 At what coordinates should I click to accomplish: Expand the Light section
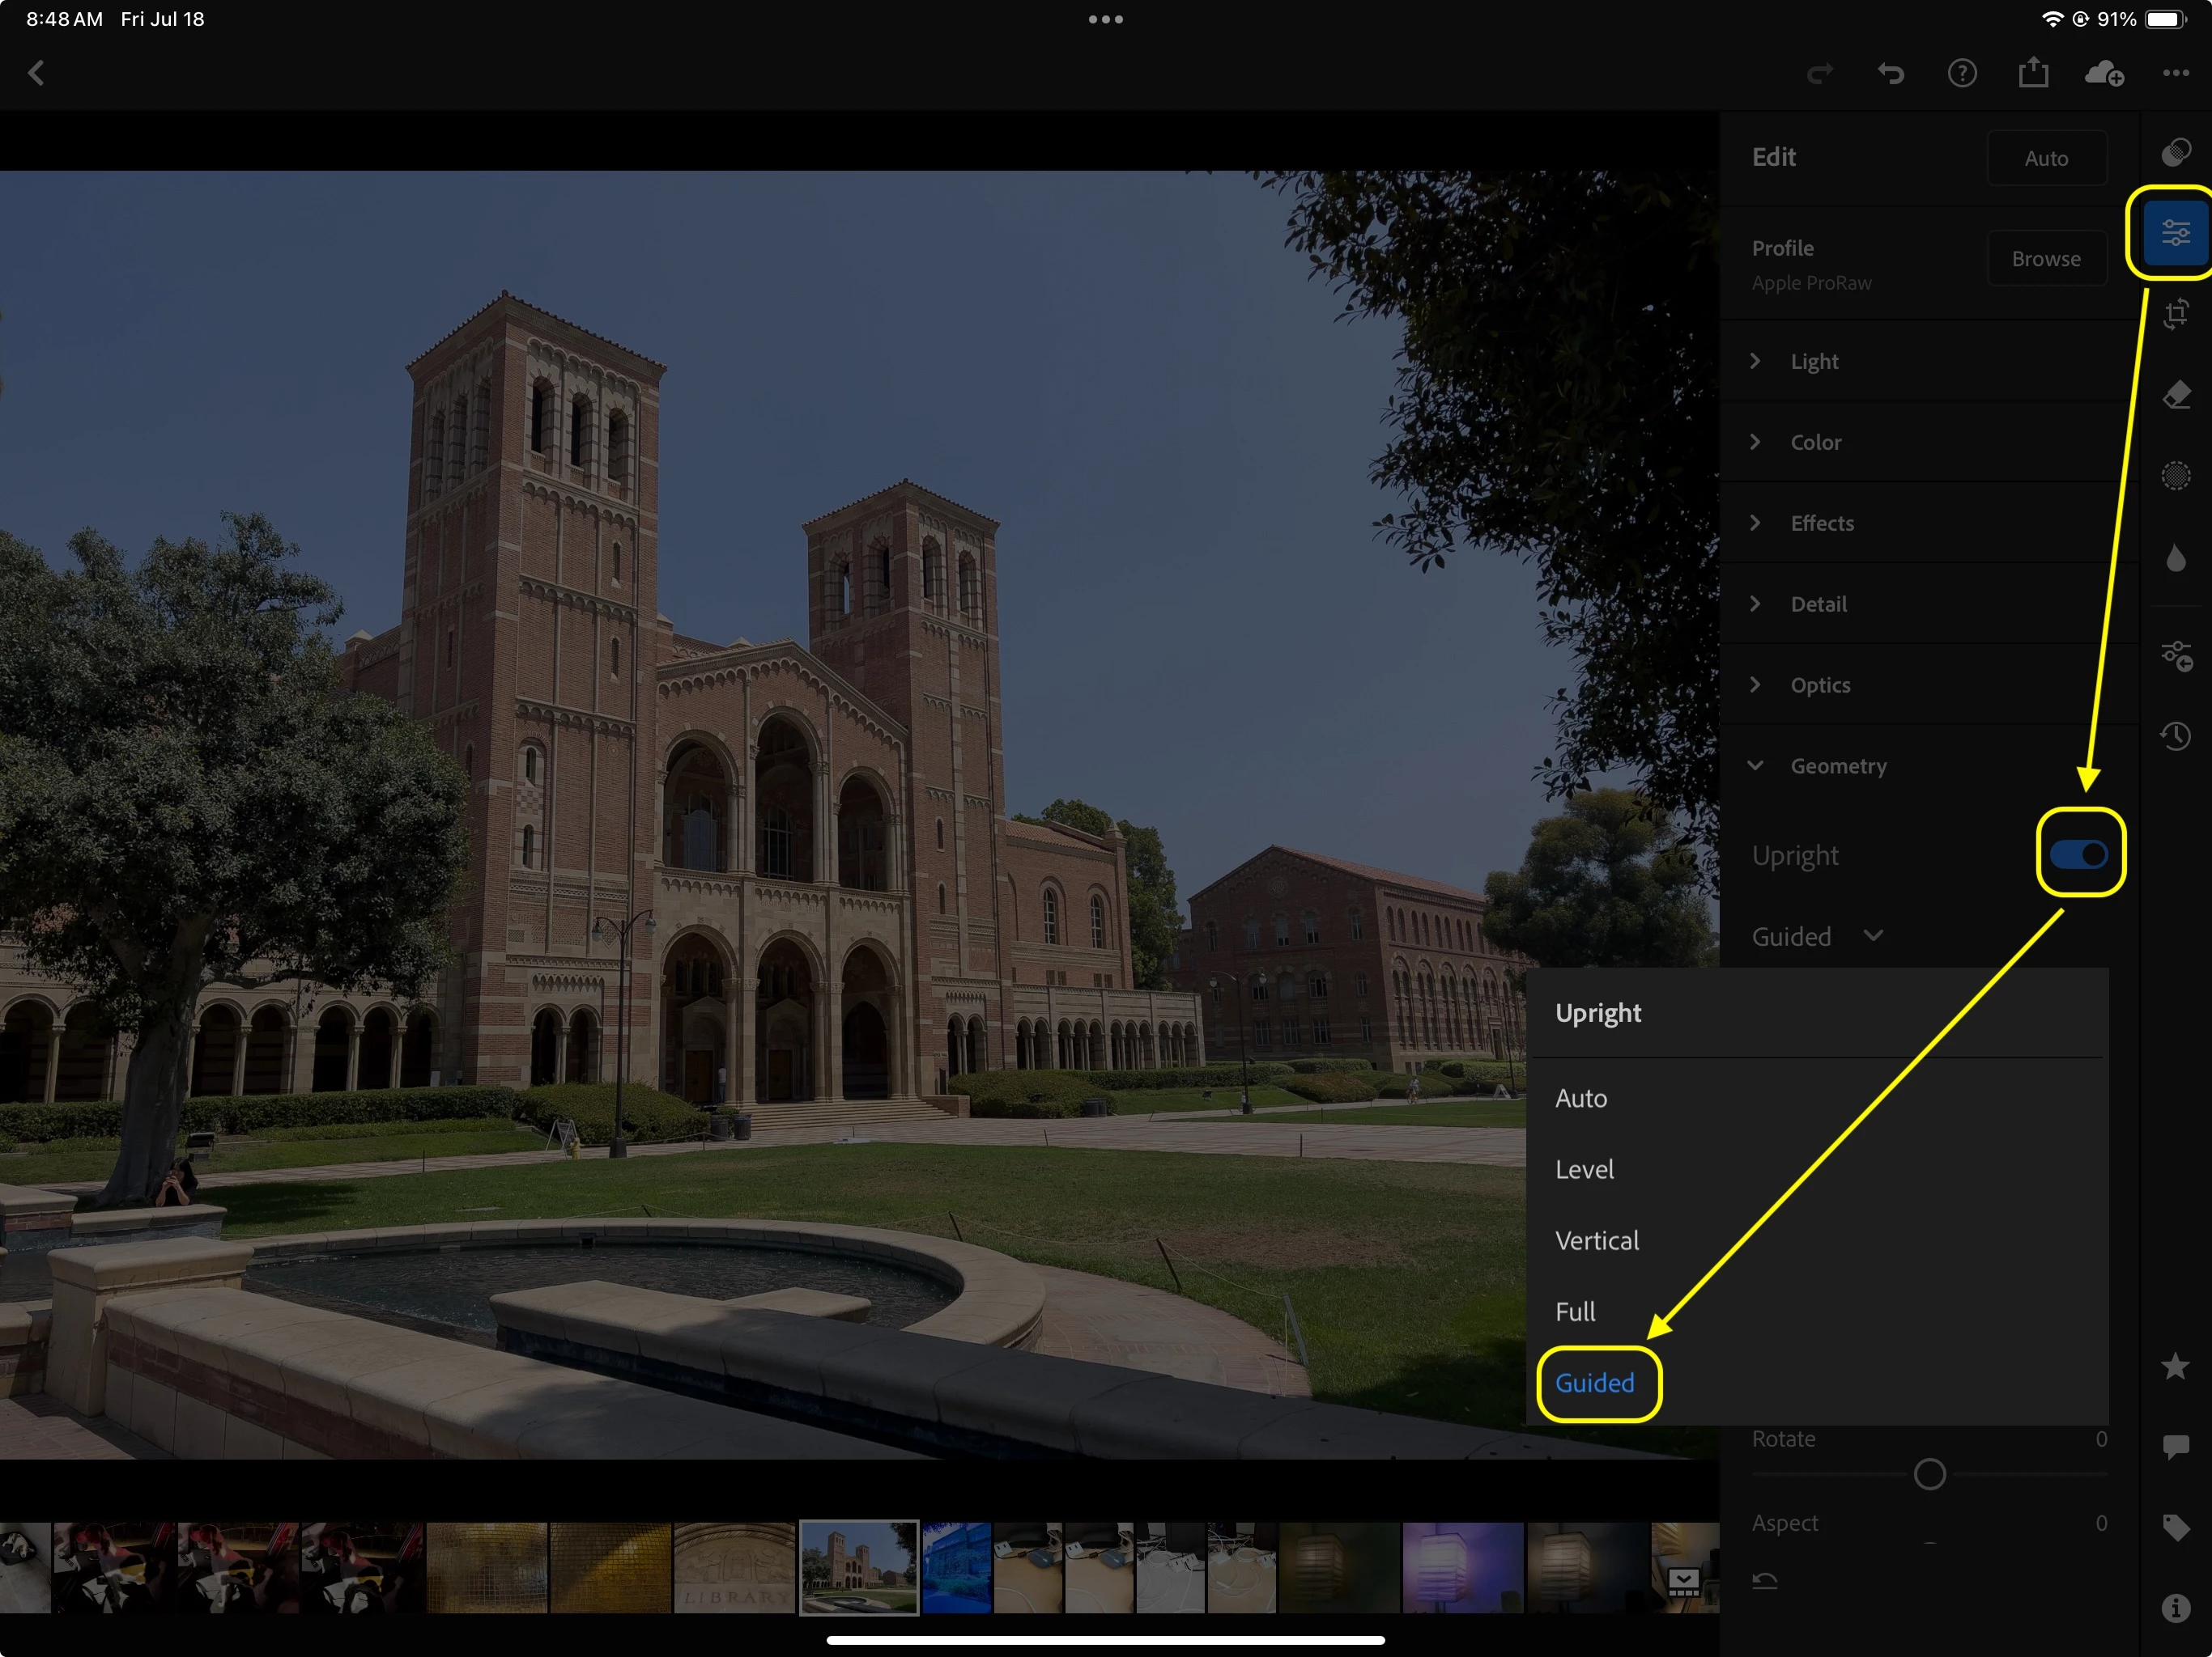pyautogui.click(x=1814, y=361)
